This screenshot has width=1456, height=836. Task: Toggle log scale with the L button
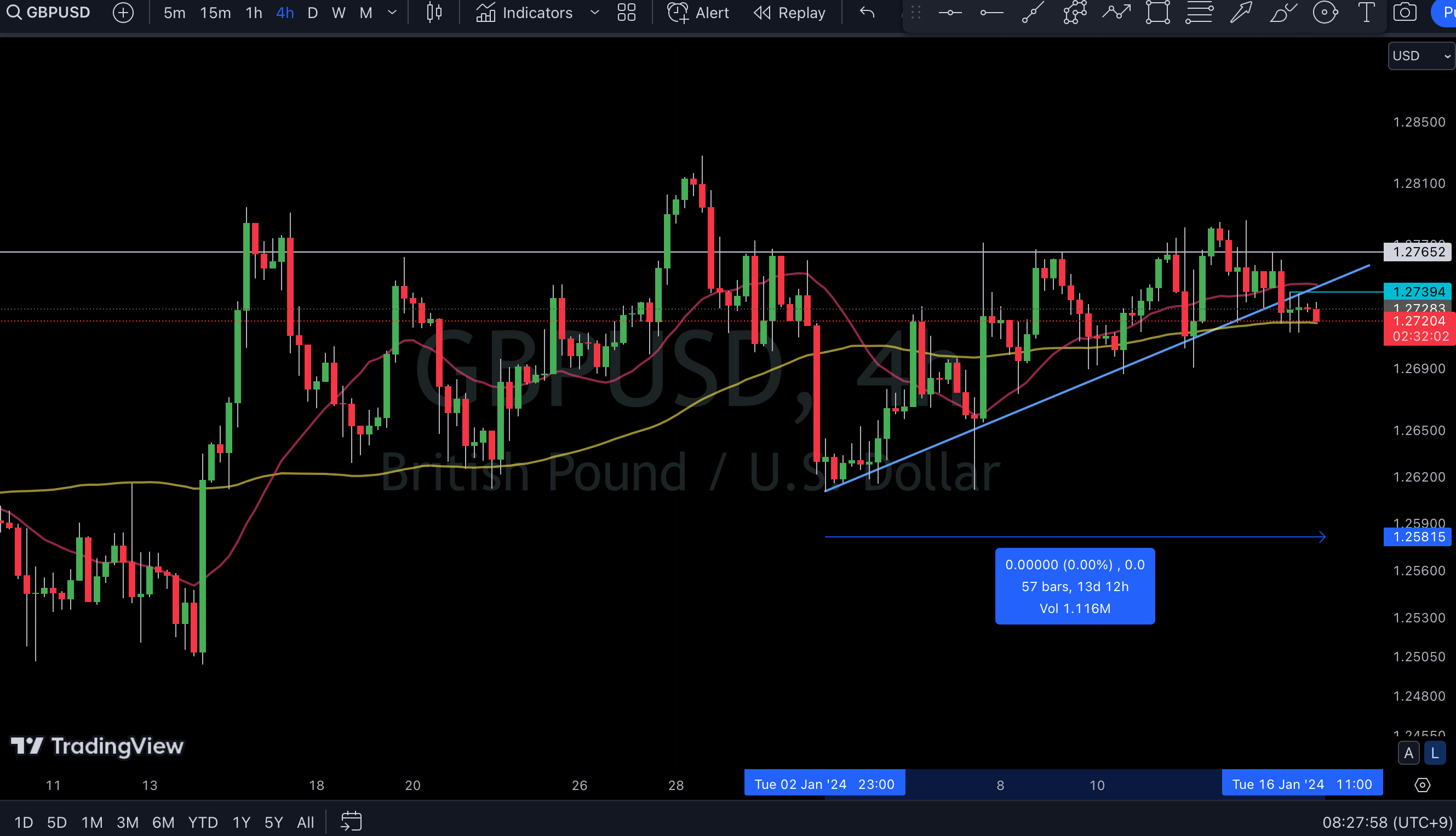pos(1435,753)
